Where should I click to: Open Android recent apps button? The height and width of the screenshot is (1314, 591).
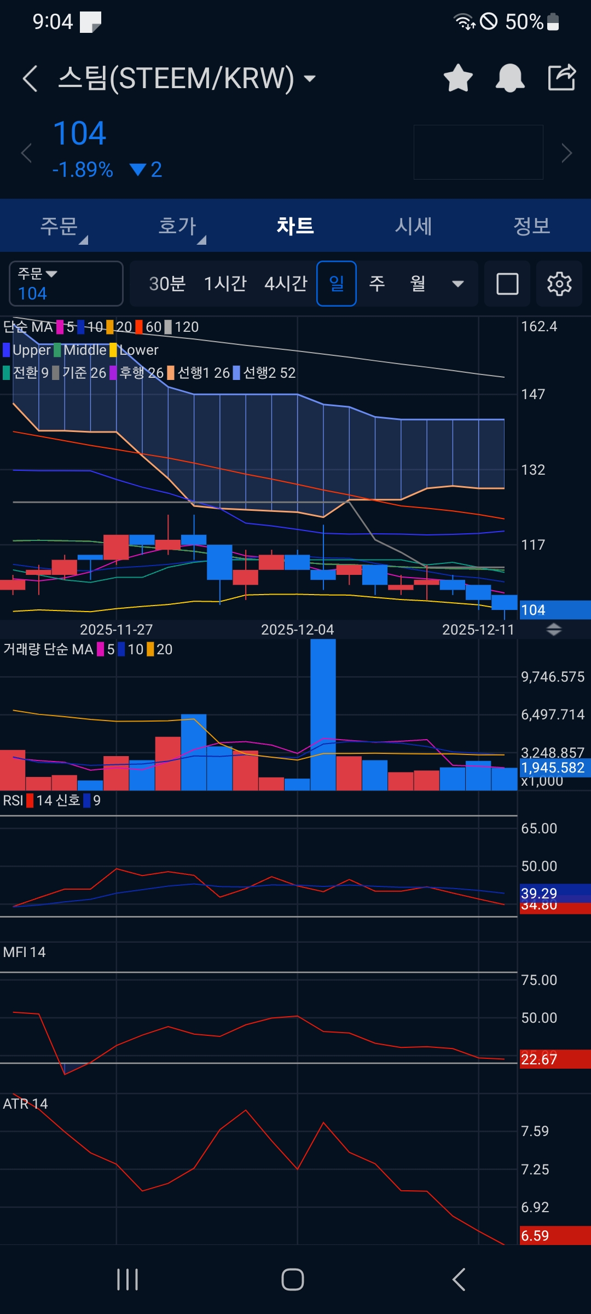(x=128, y=1280)
